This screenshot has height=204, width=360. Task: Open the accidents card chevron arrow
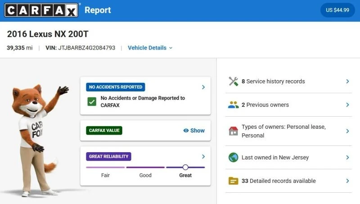pyautogui.click(x=203, y=87)
